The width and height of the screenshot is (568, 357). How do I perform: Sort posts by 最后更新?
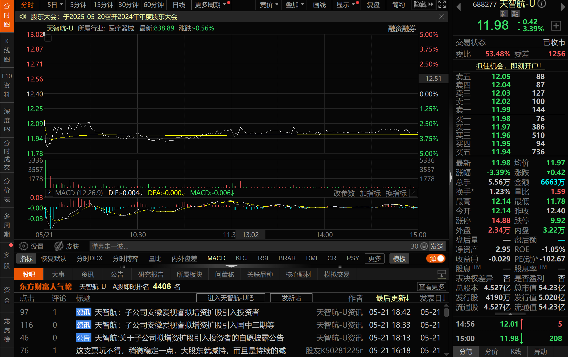point(393,298)
